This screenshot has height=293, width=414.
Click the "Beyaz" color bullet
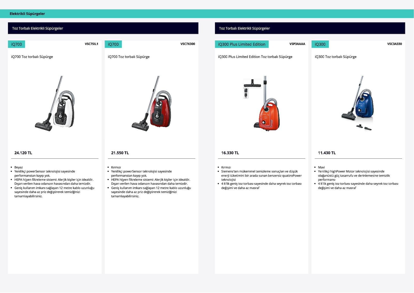[x=19, y=168]
